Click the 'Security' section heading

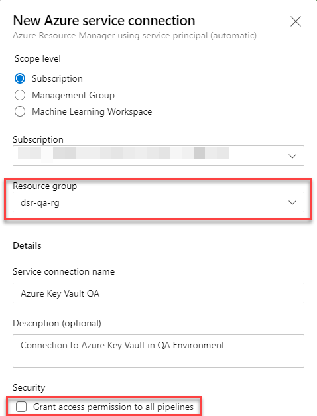[x=29, y=388]
